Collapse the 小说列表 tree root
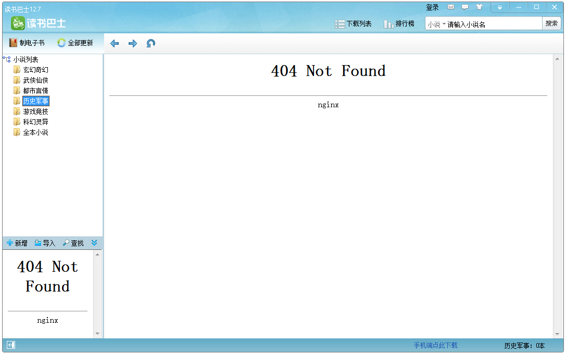 point(7,59)
